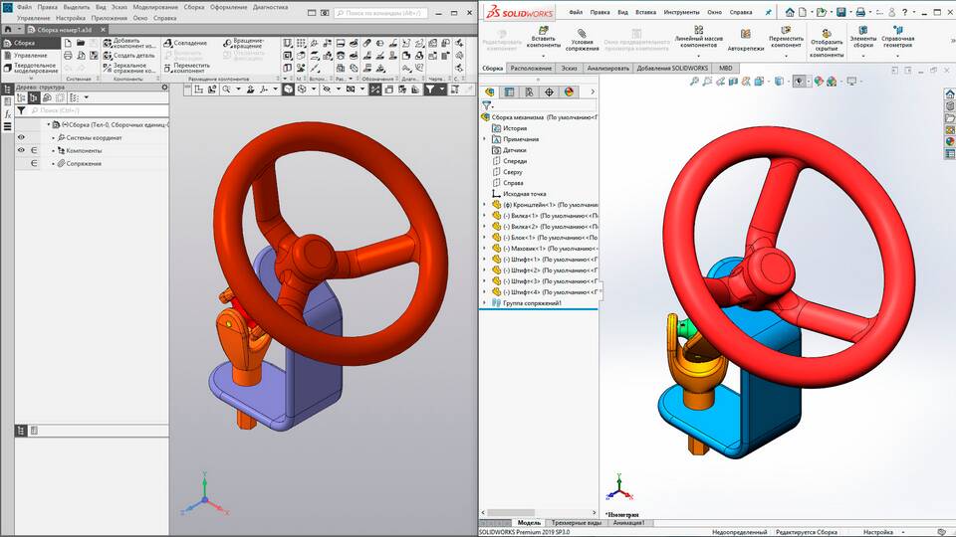Open the Трехмерные виды bottom tab
Screen dimensions: 956x537
pos(576,522)
